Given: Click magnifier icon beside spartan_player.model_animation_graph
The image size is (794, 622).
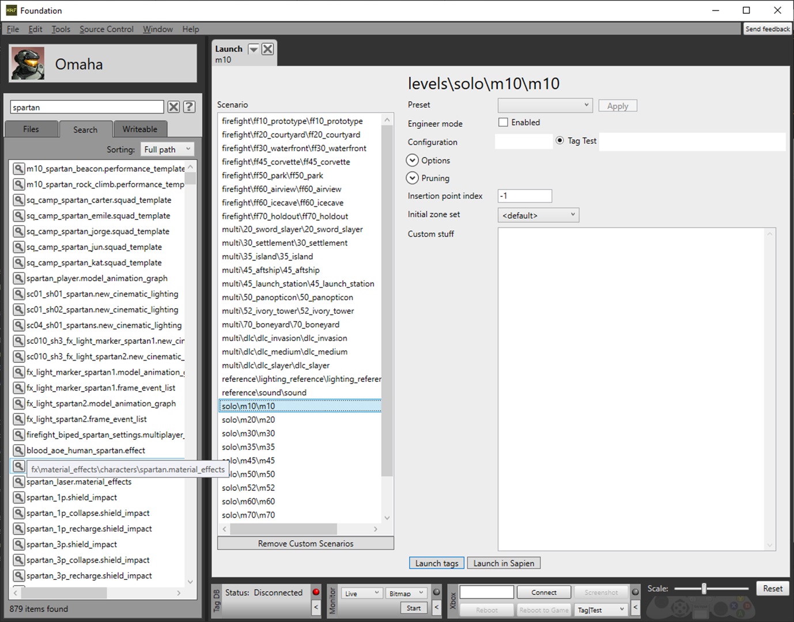Looking at the screenshot, I should click(18, 278).
